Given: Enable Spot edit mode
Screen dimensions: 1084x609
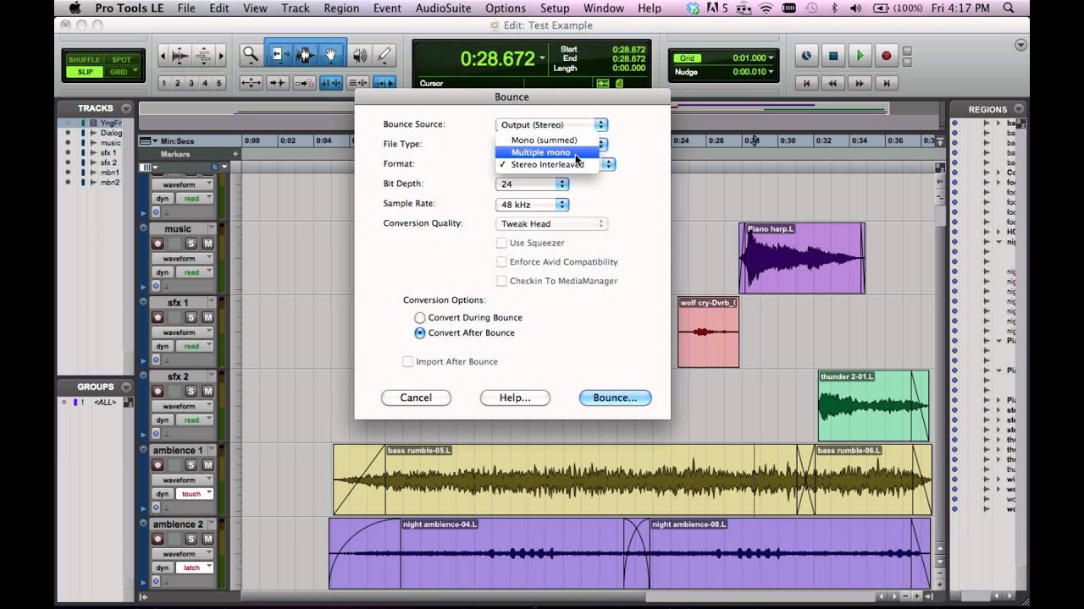Looking at the screenshot, I should pyautogui.click(x=121, y=60).
